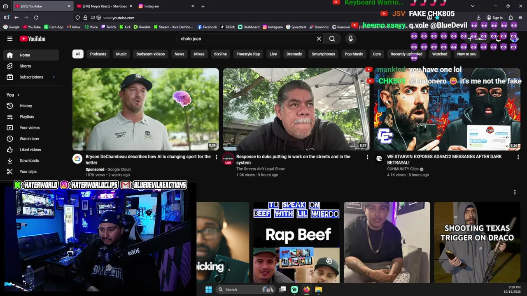The image size is (527, 296).
Task: Open 'WE STARVIN EXPOSES ADAM22 MESSAGES' title
Action: coord(444,160)
